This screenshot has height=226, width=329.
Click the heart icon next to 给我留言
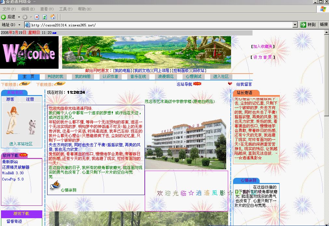230,84
